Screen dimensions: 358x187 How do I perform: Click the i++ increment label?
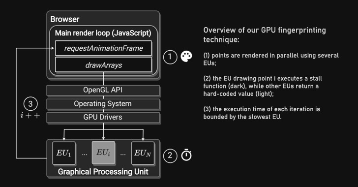point(30,116)
